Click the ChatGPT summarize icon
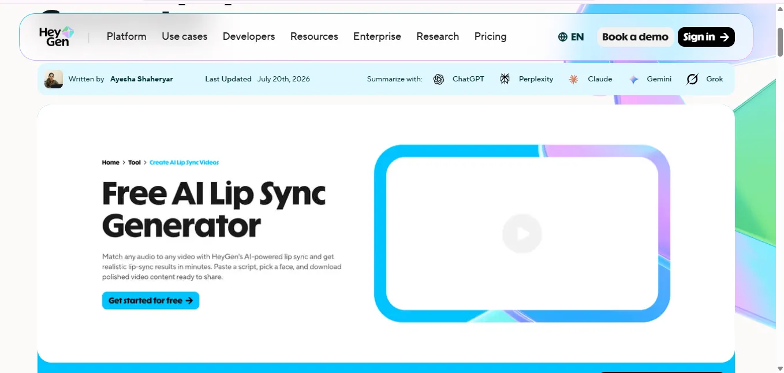Screen dimensions: 784x373 (439, 79)
